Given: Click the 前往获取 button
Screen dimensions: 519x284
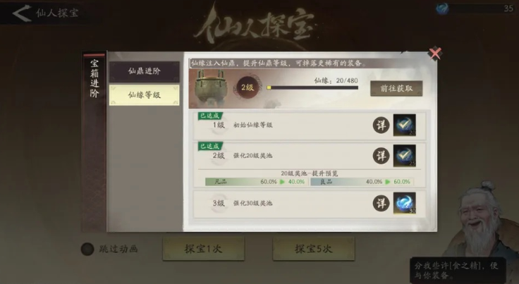Looking at the screenshot, I should (x=396, y=88).
